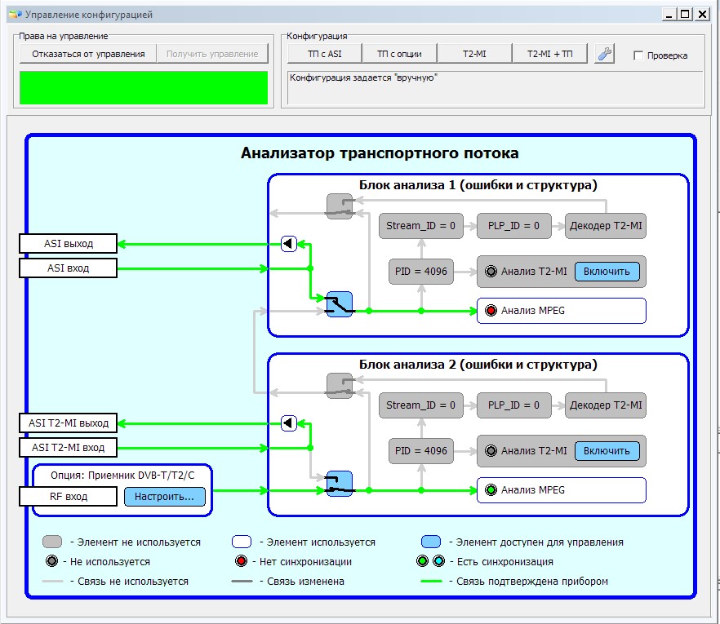Click Stream_ID = 0 in Block 1
The height and width of the screenshot is (624, 720).
pyautogui.click(x=421, y=226)
